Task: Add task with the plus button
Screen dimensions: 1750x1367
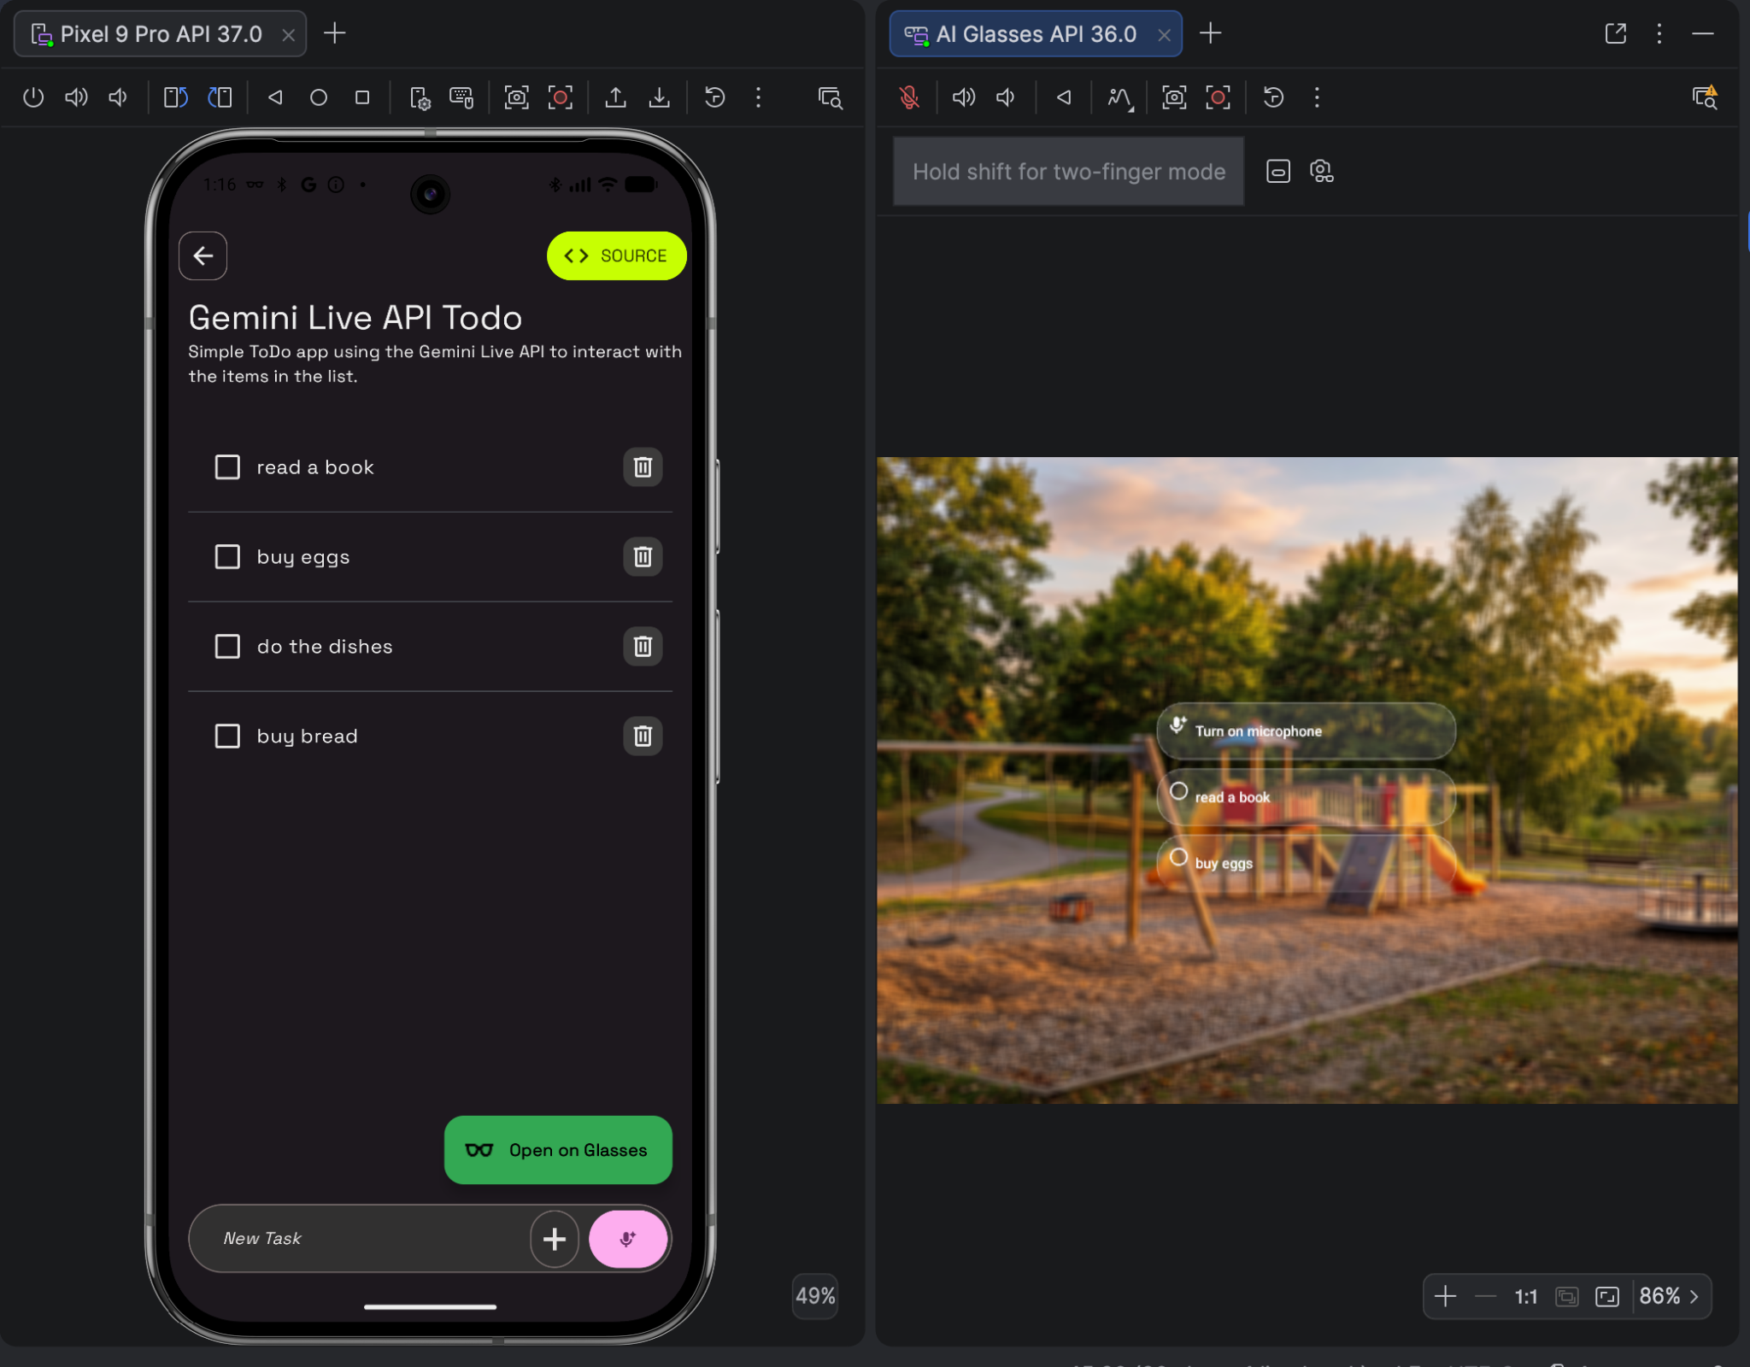Action: [x=555, y=1239]
